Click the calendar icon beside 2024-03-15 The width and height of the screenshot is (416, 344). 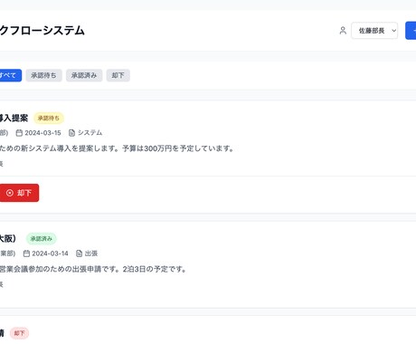coord(19,133)
